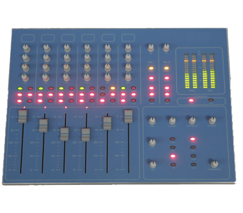Click channel 2 blue-marked knob
Screen dimensions: 243x213
pos(47,58)
